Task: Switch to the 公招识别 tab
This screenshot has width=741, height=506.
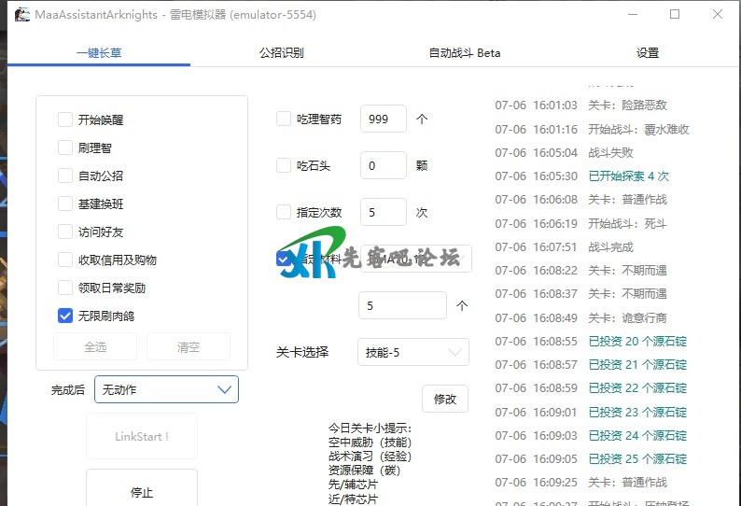Action: [x=281, y=53]
